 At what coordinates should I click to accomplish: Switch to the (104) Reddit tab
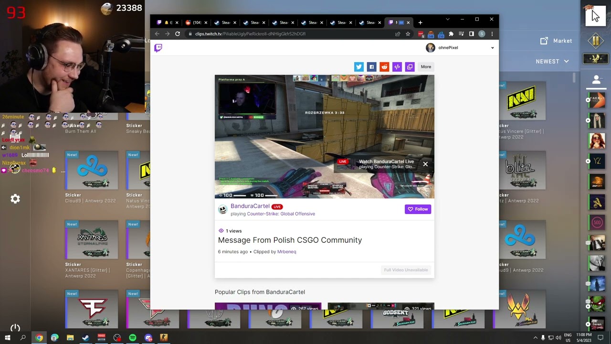pyautogui.click(x=196, y=22)
